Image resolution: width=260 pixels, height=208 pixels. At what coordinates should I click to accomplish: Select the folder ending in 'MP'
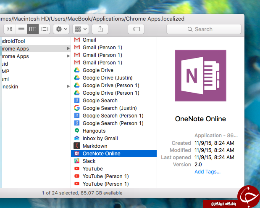[x=5, y=71]
